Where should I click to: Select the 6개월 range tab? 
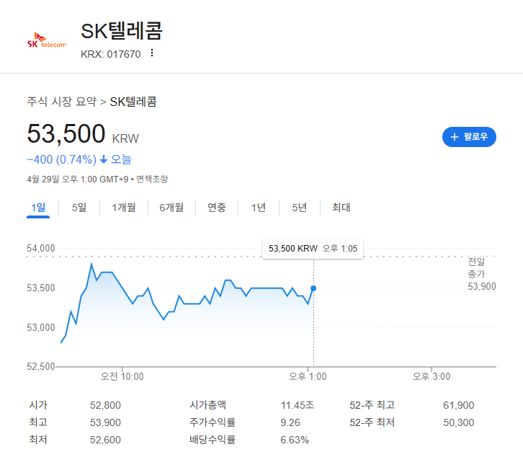[171, 208]
